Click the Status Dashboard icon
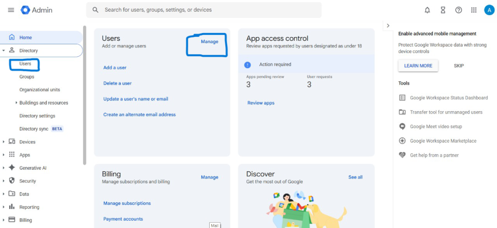Image resolution: width=497 pixels, height=228 pixels. 402,98
